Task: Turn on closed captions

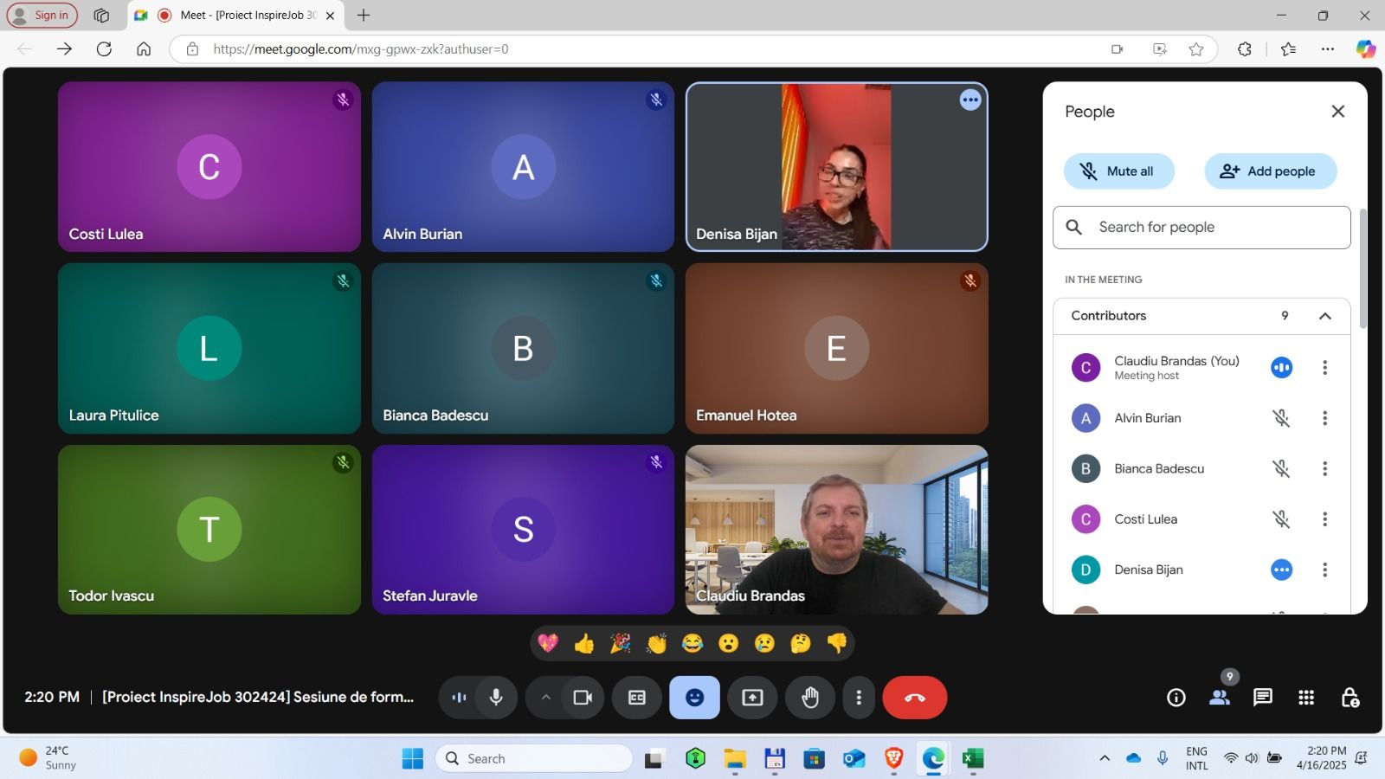Action: click(x=637, y=698)
